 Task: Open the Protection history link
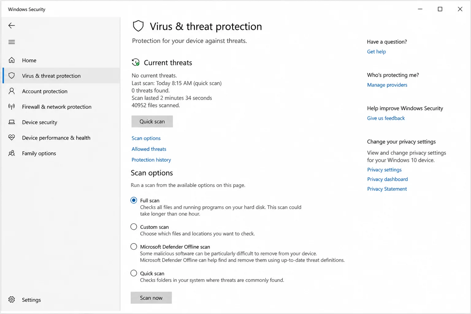151,160
